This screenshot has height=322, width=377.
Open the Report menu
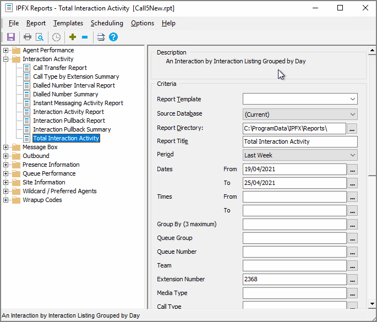point(36,23)
